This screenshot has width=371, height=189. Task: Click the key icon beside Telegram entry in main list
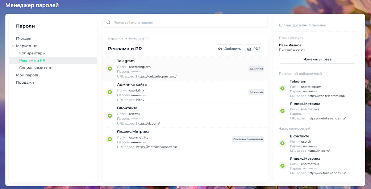110,68
